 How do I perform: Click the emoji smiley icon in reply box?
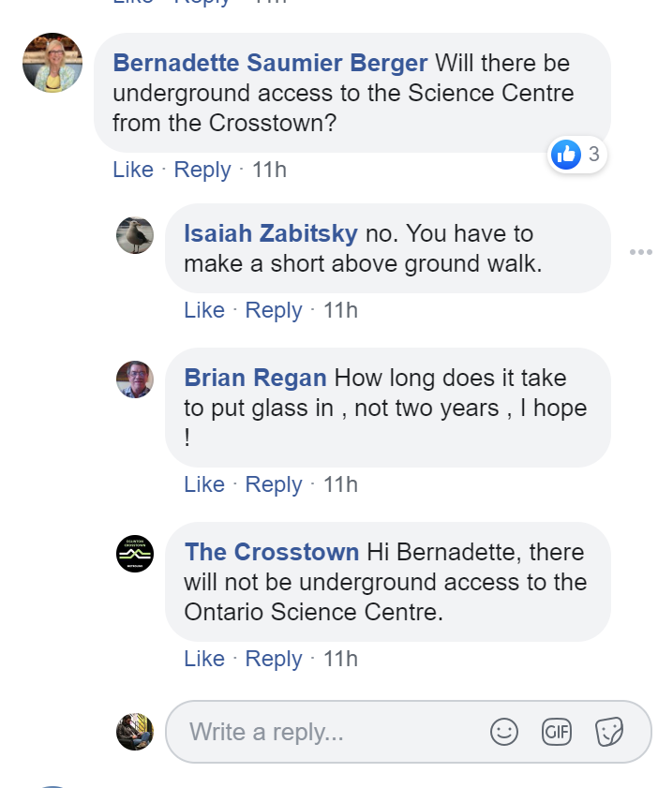504,732
